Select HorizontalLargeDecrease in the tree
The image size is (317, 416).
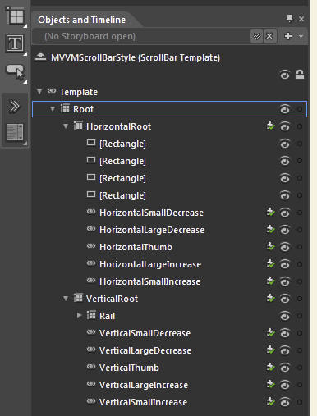click(152, 230)
